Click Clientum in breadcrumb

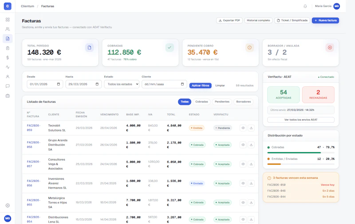[28, 6]
